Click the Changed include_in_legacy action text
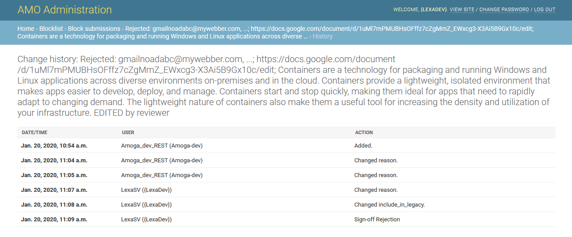The width and height of the screenshot is (572, 237). point(390,204)
